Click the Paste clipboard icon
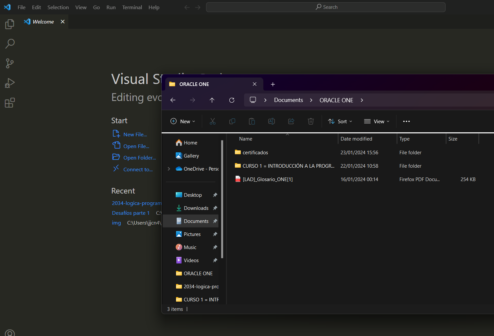This screenshot has width=494, height=336. tap(252, 121)
